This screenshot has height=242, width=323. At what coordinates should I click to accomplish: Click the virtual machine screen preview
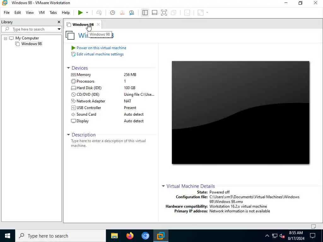[240, 112]
